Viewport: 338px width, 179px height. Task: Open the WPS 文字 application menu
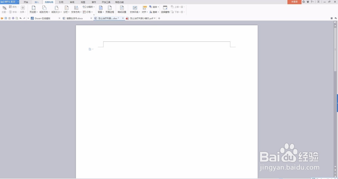8,2
